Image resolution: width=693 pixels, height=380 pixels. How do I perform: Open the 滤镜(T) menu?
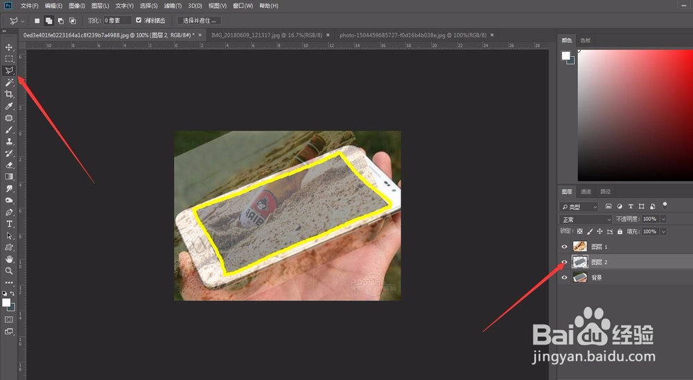coord(173,6)
